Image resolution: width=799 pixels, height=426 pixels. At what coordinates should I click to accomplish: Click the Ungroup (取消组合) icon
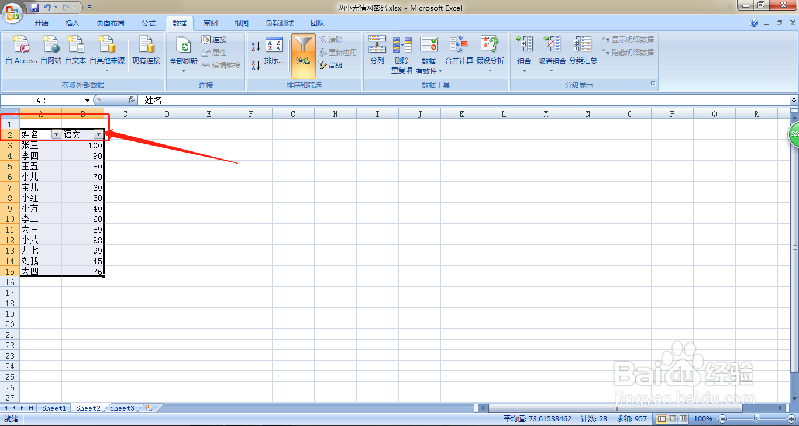(x=552, y=54)
